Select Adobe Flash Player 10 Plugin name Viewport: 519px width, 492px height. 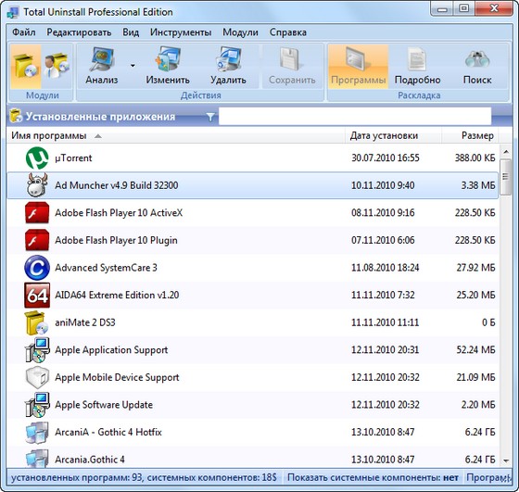tap(116, 240)
